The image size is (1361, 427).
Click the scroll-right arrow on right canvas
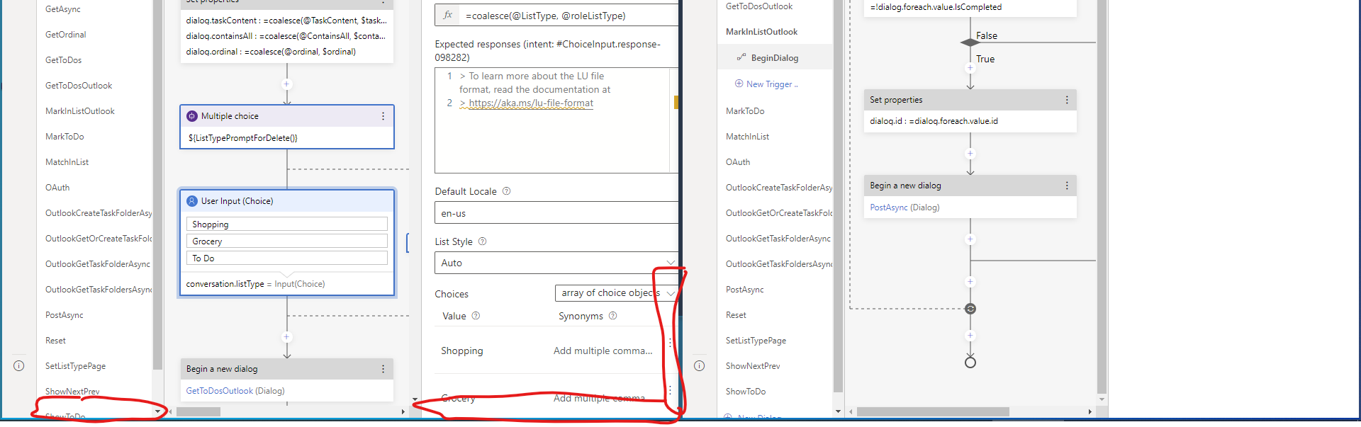click(1090, 411)
